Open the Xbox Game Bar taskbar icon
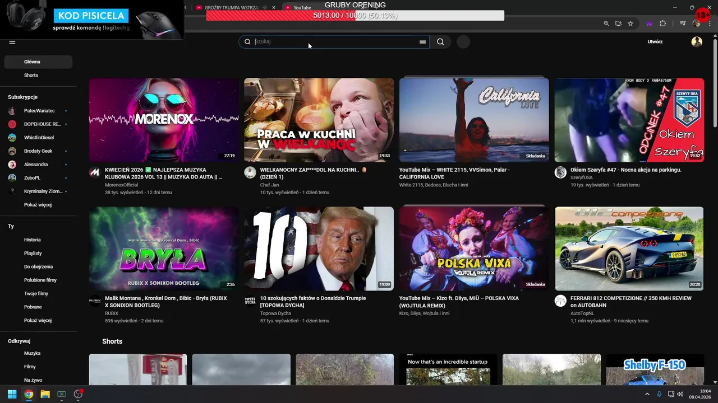Image resolution: width=718 pixels, height=403 pixels. (x=62, y=394)
